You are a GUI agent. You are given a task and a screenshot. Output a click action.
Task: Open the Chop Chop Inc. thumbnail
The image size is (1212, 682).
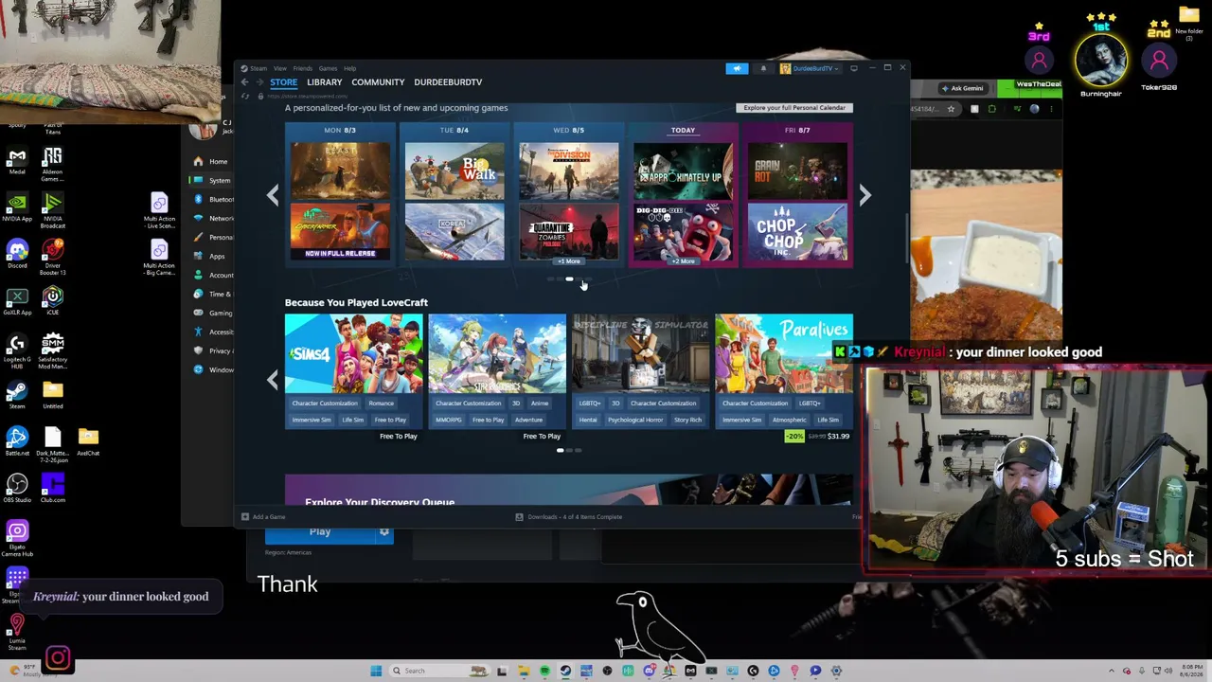click(x=797, y=232)
